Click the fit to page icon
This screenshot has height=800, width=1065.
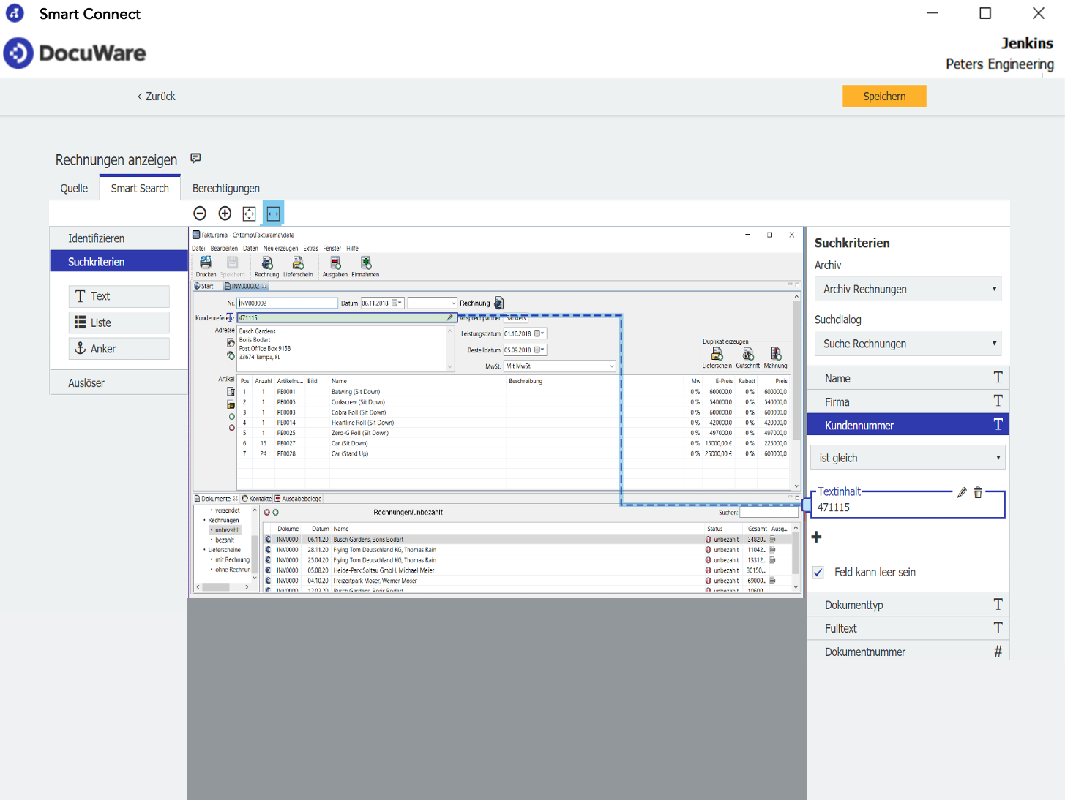(249, 214)
